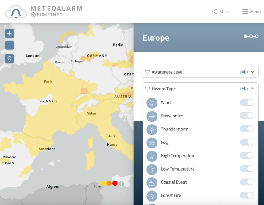Click the Wind label text
This screenshot has width=264, height=205.
[166, 102]
